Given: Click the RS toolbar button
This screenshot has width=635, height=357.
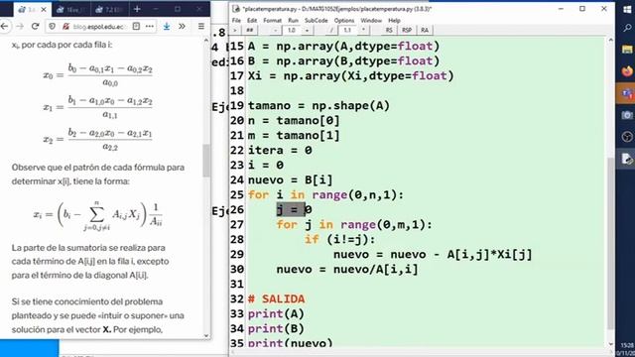Looking at the screenshot, I should click(x=389, y=30).
